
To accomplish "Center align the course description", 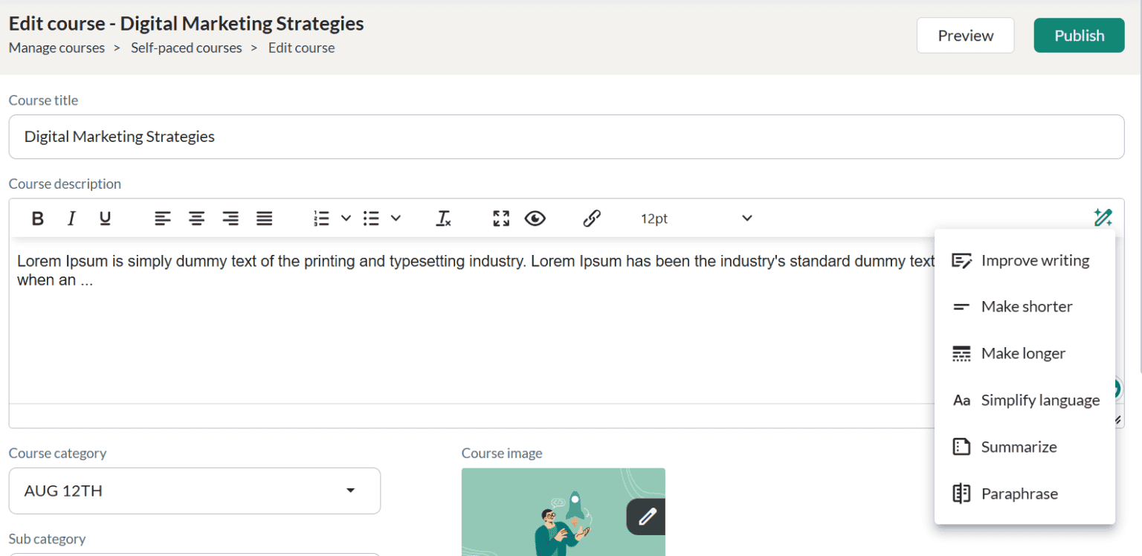I will pyautogui.click(x=196, y=218).
